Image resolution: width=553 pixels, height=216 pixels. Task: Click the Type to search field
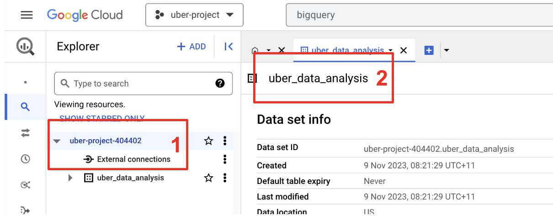pos(137,84)
